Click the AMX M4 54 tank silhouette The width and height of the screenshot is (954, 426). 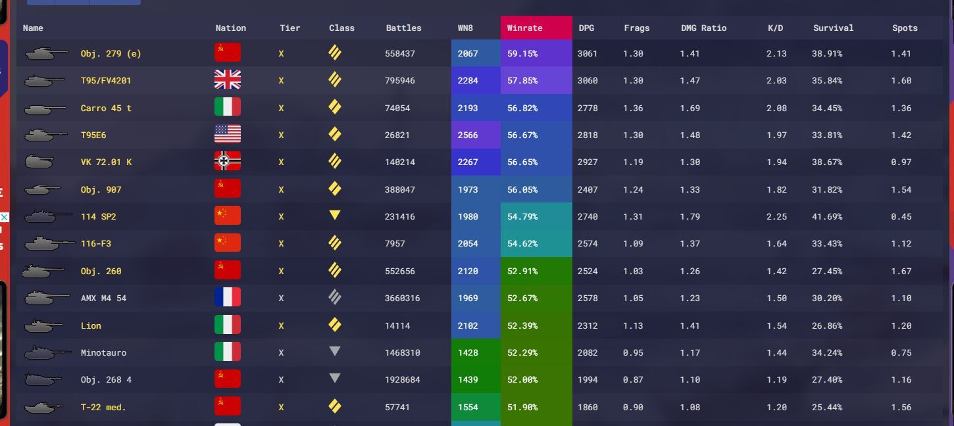coord(47,298)
